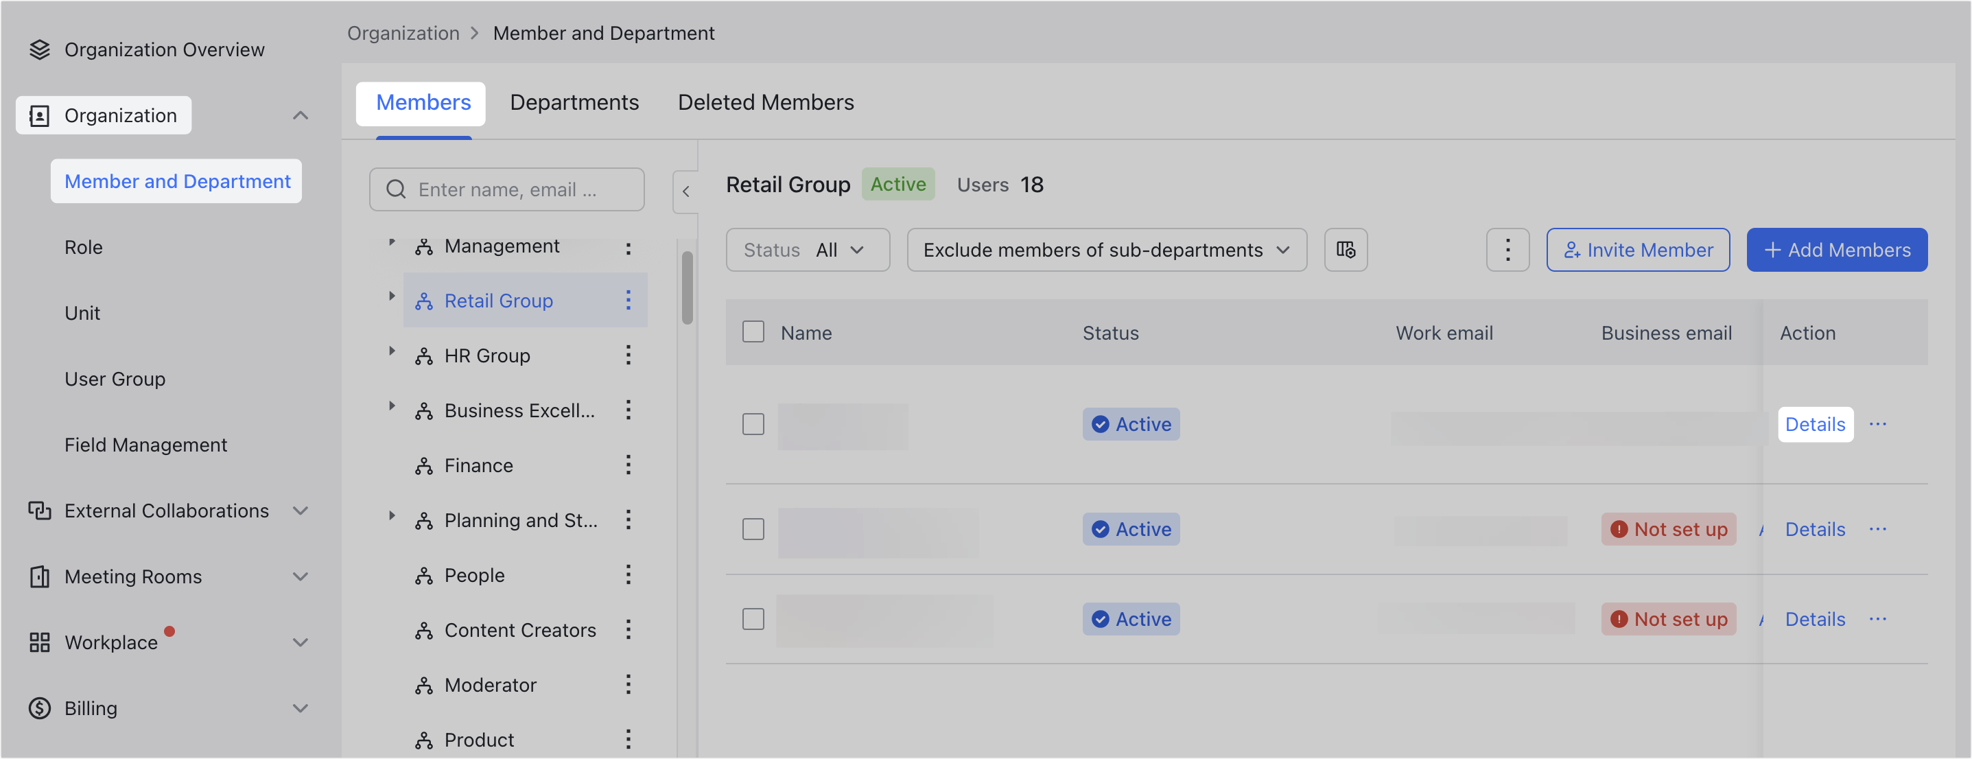Image resolution: width=1972 pixels, height=759 pixels.
Task: Click the Organization sidebar icon
Action: click(x=40, y=115)
